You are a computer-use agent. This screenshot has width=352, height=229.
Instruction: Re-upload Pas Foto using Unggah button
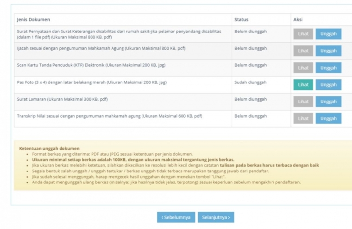(328, 85)
